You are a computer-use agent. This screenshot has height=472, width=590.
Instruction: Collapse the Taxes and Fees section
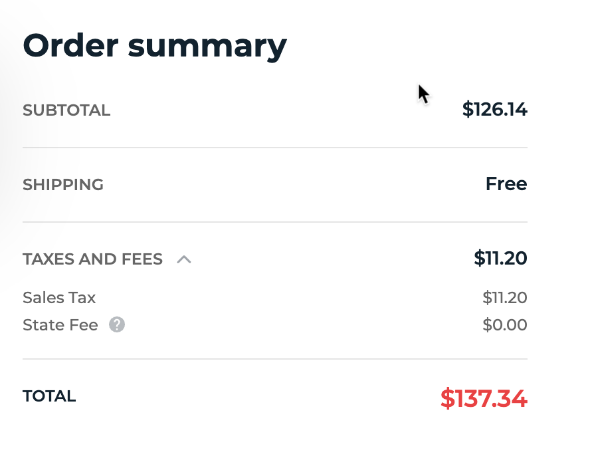click(x=184, y=259)
